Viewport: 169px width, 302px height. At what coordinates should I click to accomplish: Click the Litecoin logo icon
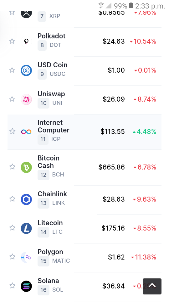(26, 228)
